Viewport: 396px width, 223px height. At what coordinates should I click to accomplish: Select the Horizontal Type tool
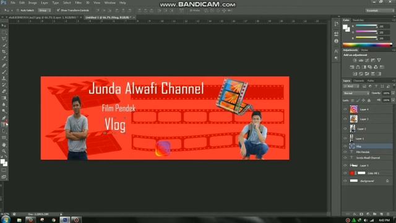point(4,124)
